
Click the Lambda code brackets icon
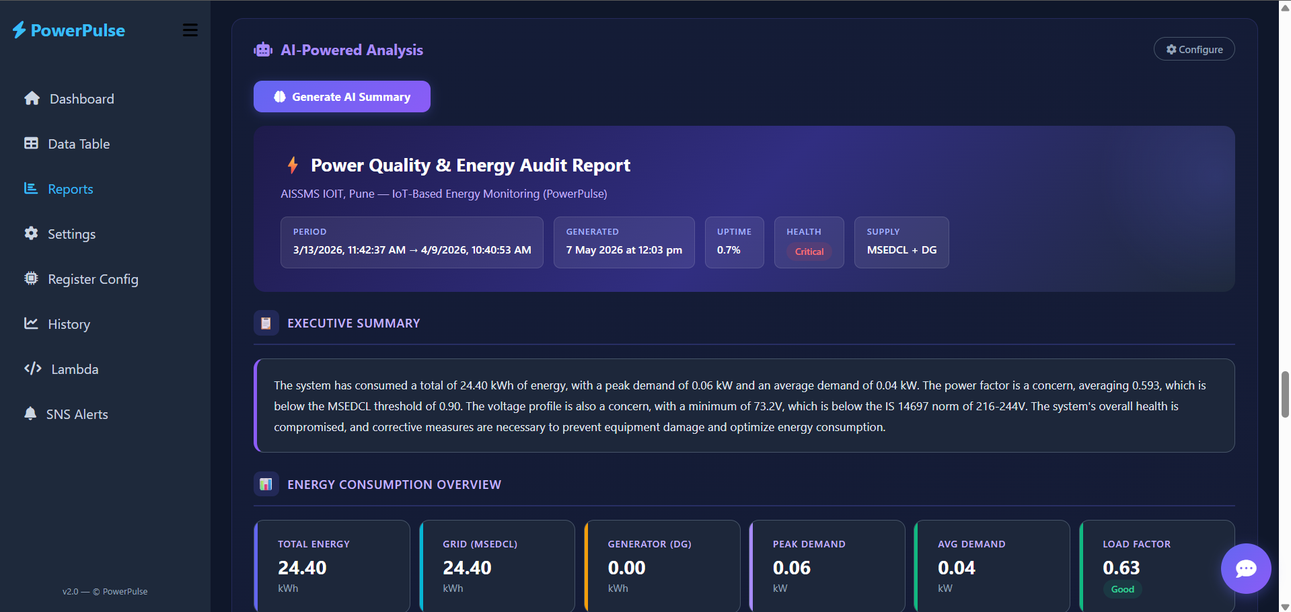click(x=33, y=369)
